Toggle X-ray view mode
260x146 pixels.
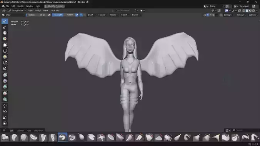tap(240, 11)
